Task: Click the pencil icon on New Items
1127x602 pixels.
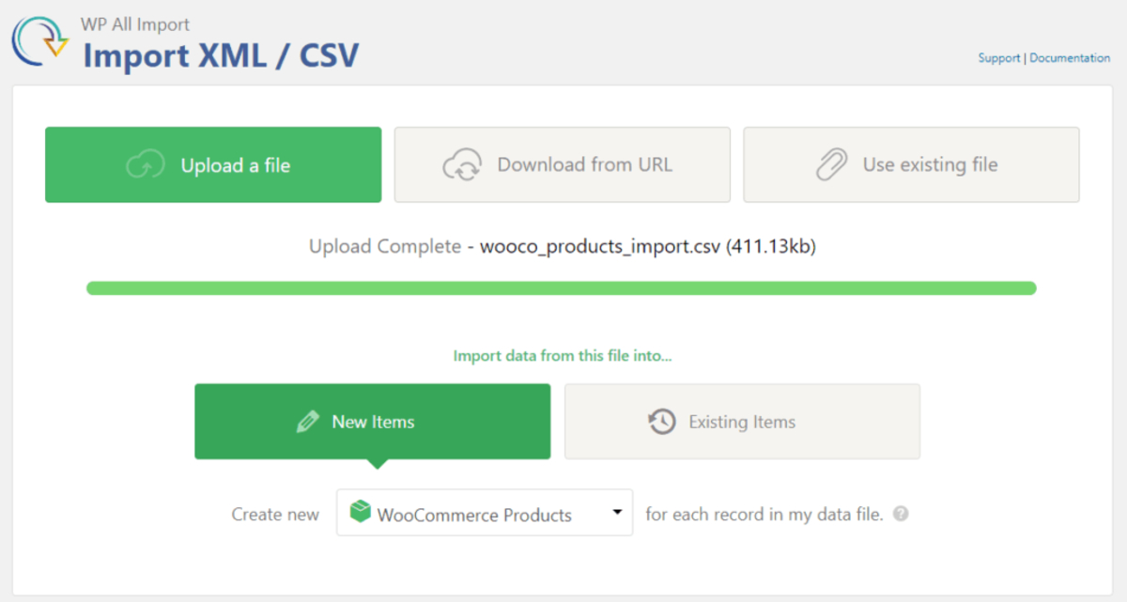Action: [x=307, y=422]
